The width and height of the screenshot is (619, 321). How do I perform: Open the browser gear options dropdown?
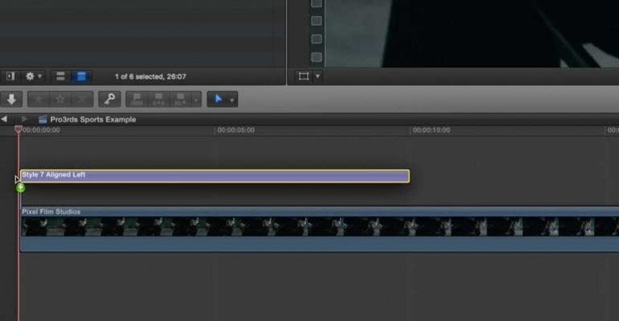34,76
